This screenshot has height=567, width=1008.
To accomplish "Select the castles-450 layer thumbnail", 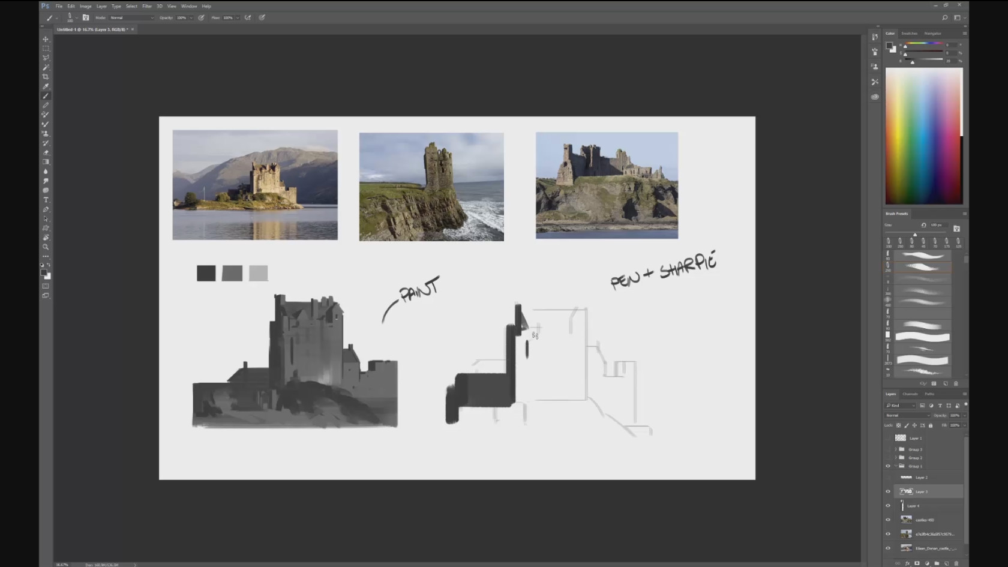I will coord(906,520).
